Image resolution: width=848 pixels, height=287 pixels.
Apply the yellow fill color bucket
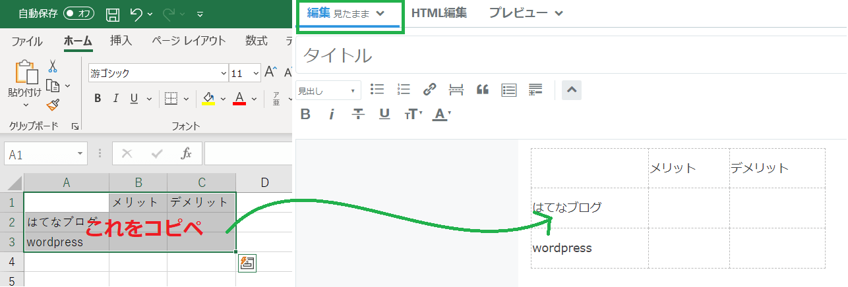[x=208, y=99]
